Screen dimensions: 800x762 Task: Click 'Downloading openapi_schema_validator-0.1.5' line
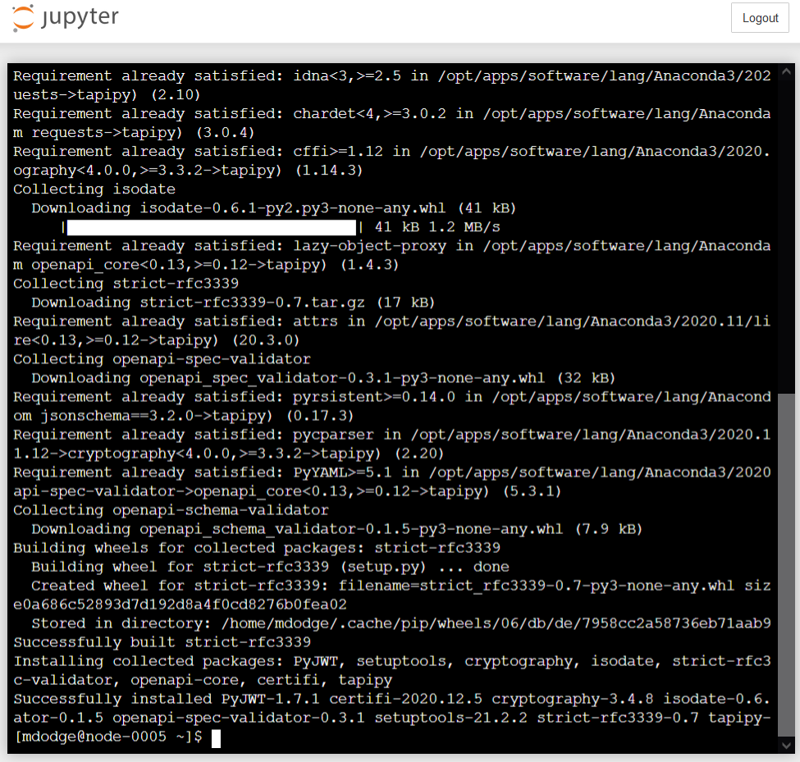[336, 529]
